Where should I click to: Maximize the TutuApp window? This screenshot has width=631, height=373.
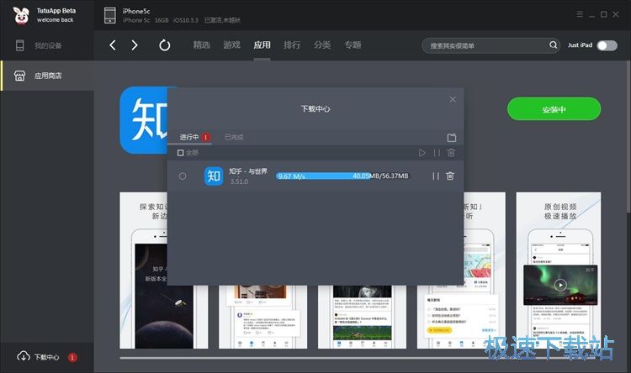point(603,14)
